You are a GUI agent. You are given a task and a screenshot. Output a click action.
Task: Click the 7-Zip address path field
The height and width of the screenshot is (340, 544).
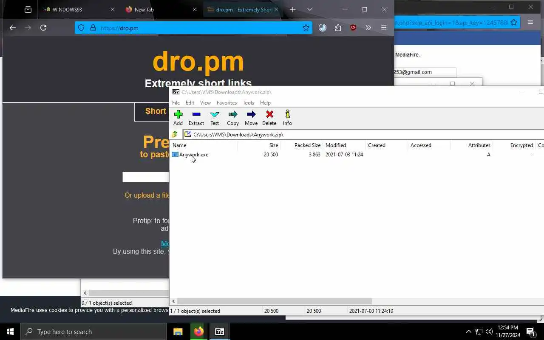point(363,134)
